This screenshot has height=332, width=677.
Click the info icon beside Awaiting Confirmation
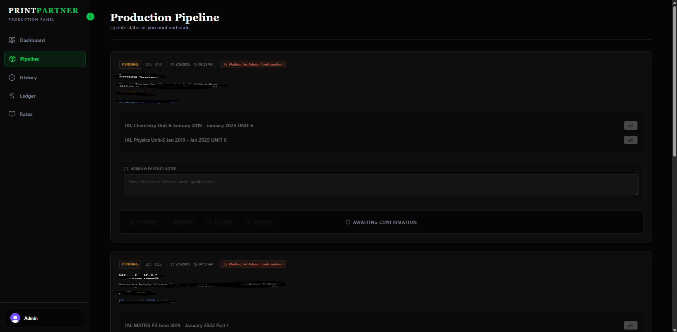pyautogui.click(x=348, y=222)
